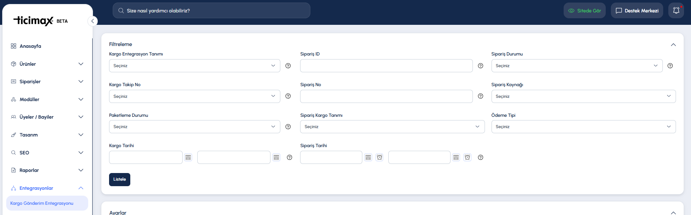The height and width of the screenshot is (215, 691).
Task: Open help icon beside Sipariş No
Action: click(481, 96)
